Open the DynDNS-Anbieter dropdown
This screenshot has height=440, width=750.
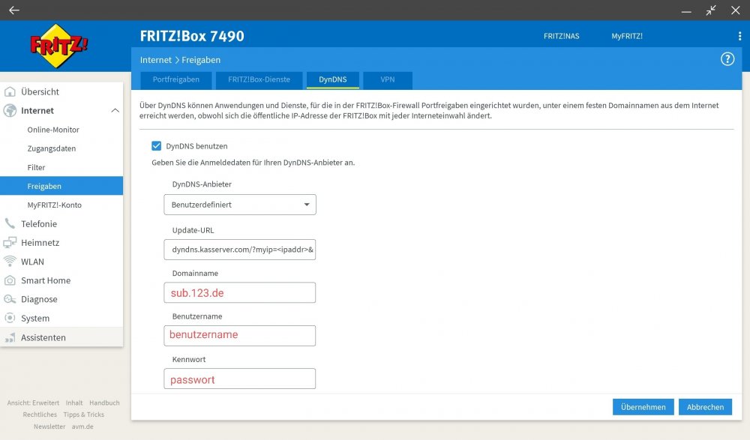240,205
